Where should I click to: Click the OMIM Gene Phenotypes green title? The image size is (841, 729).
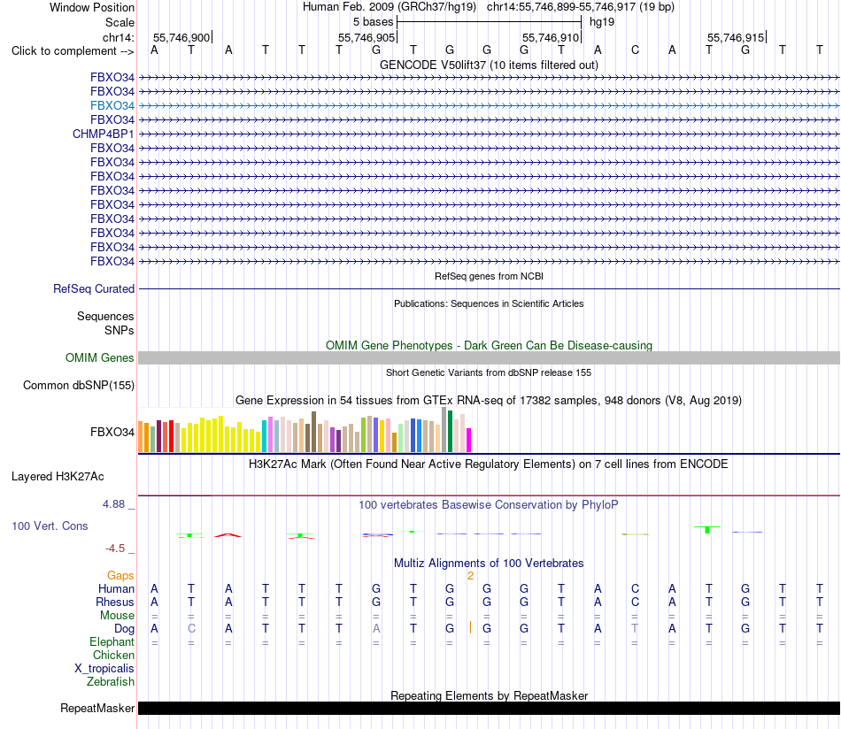point(489,345)
